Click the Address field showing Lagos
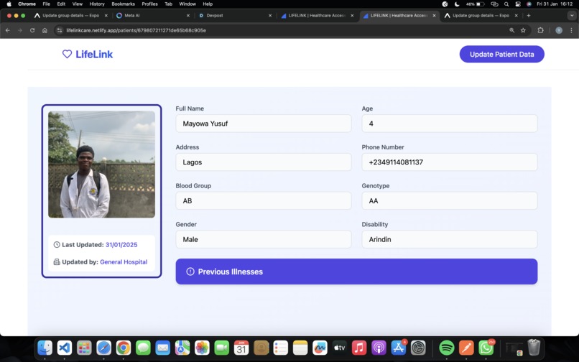Screen dimensions: 579x362 [264, 162]
